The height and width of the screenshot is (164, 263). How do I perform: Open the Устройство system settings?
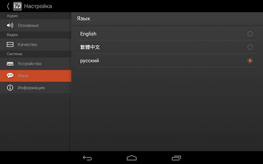click(36, 64)
